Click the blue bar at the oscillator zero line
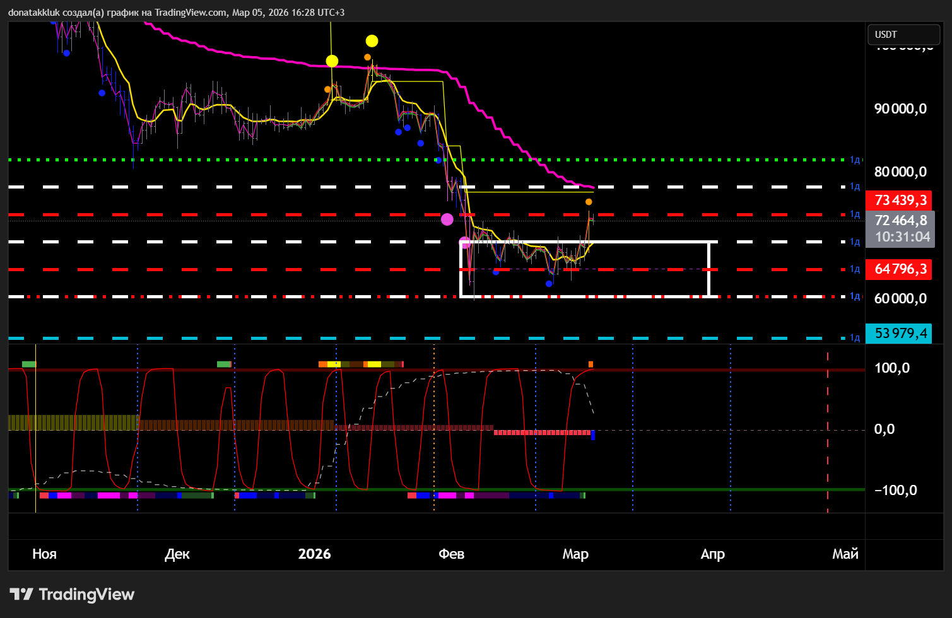952x618 pixels. pos(593,435)
